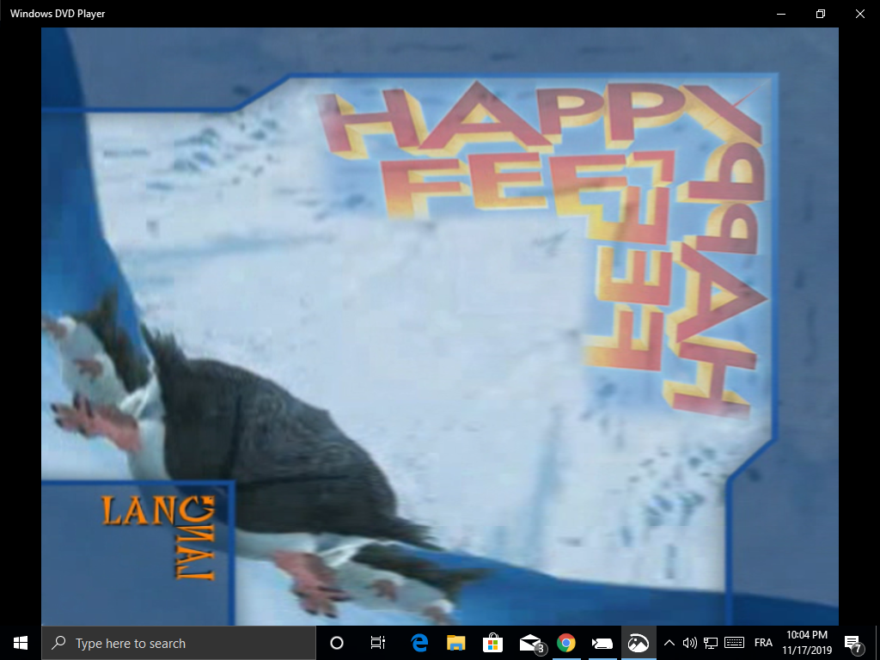Open the clock showing 10:04 PM

click(x=806, y=643)
